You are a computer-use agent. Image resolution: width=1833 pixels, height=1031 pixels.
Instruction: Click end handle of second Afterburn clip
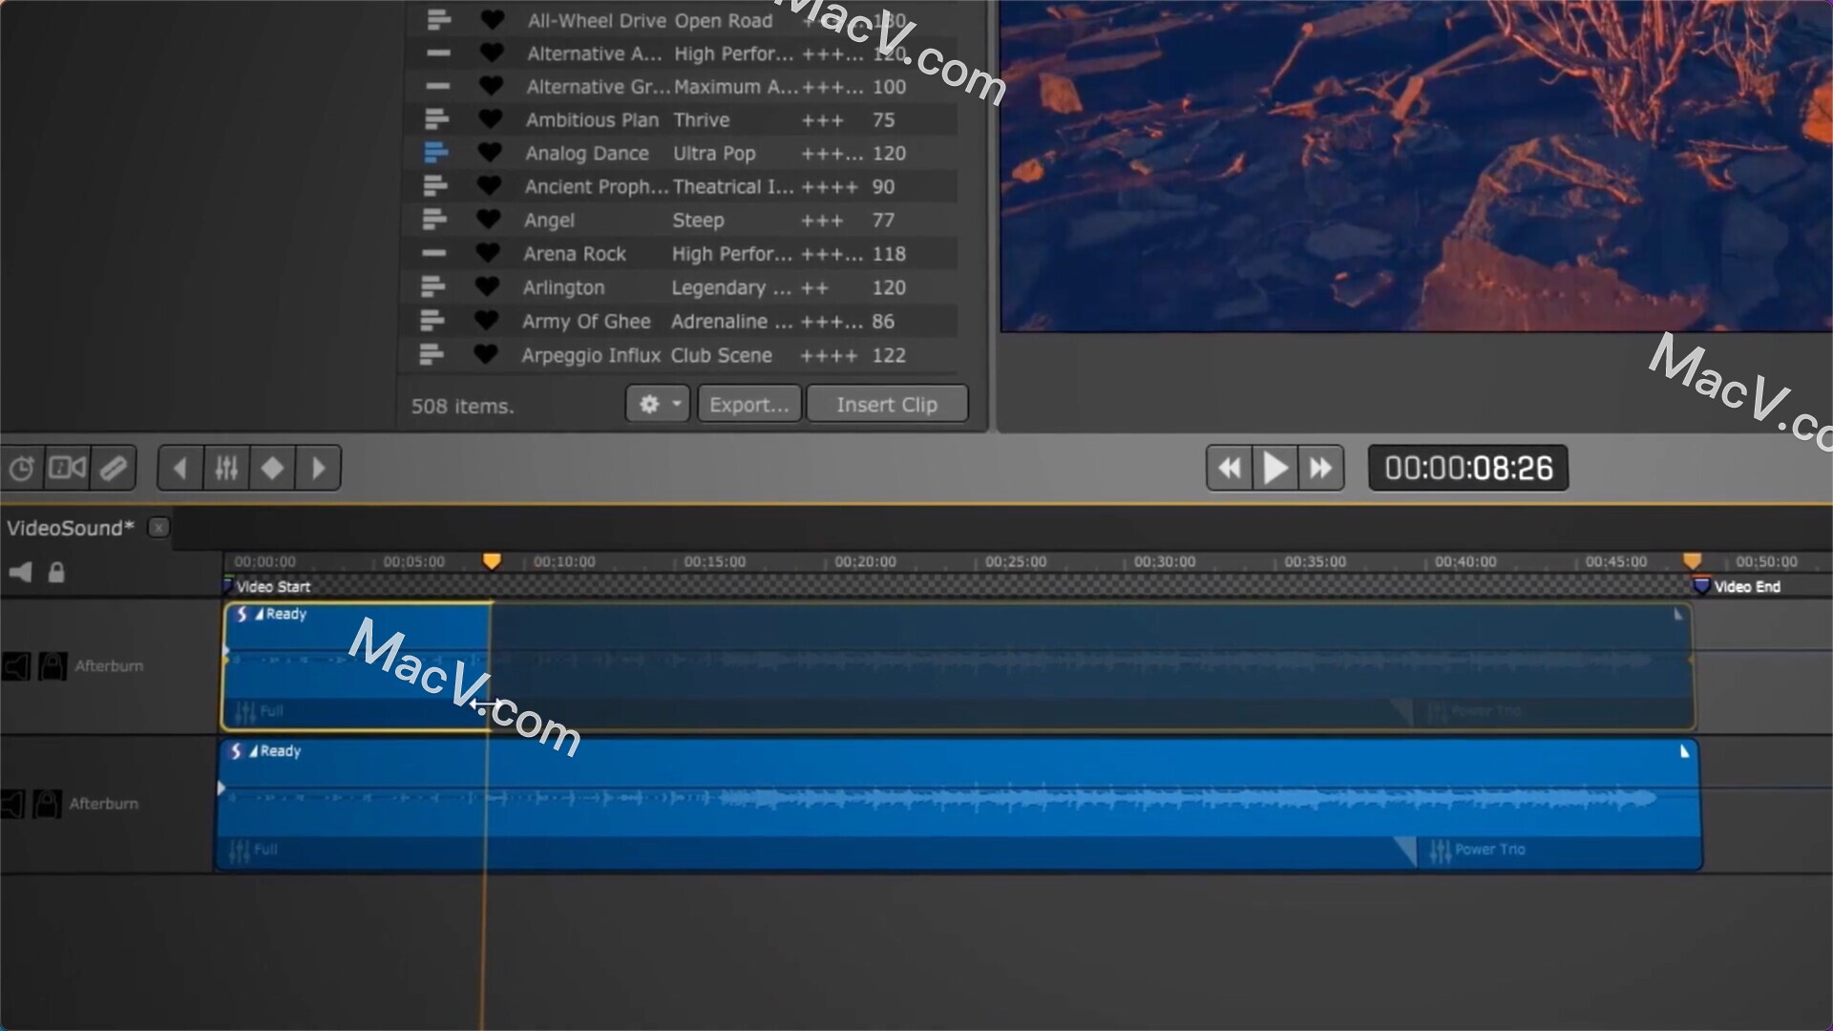[x=1685, y=752]
